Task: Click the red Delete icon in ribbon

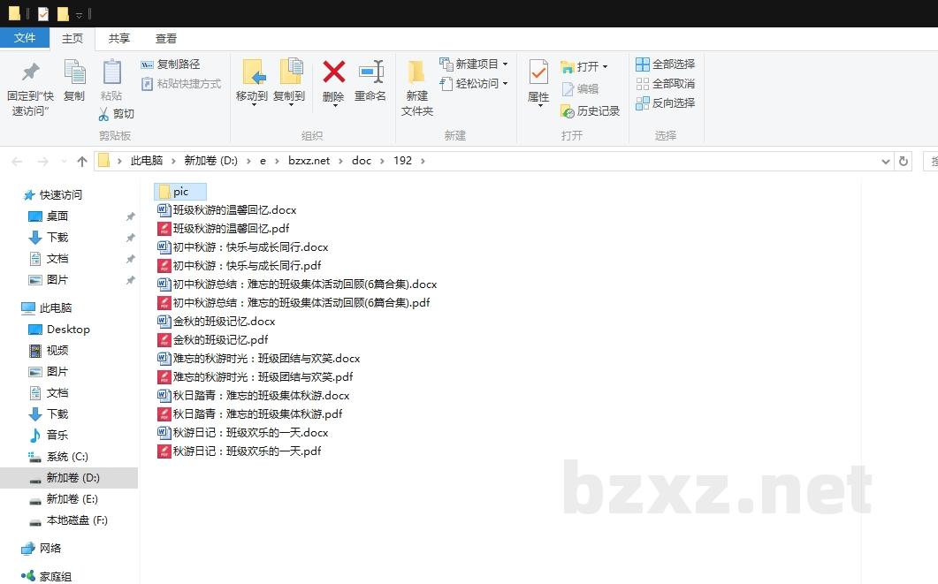Action: [333, 72]
